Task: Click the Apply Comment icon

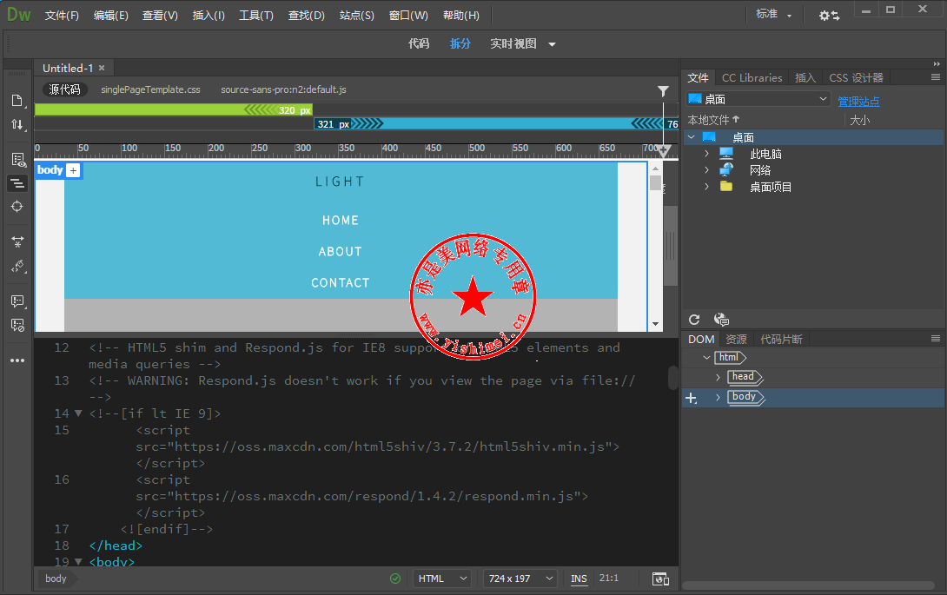Action: coord(17,301)
